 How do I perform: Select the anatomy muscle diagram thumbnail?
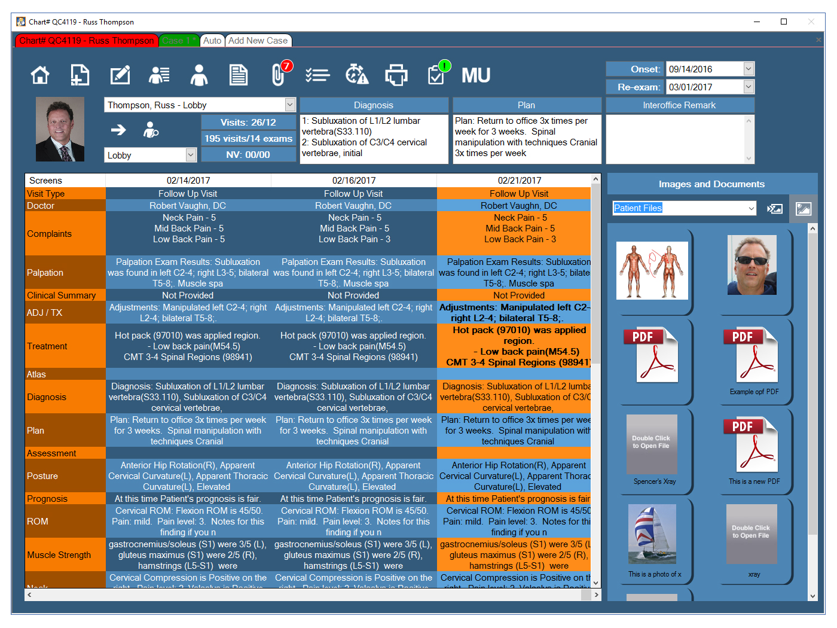[652, 270]
